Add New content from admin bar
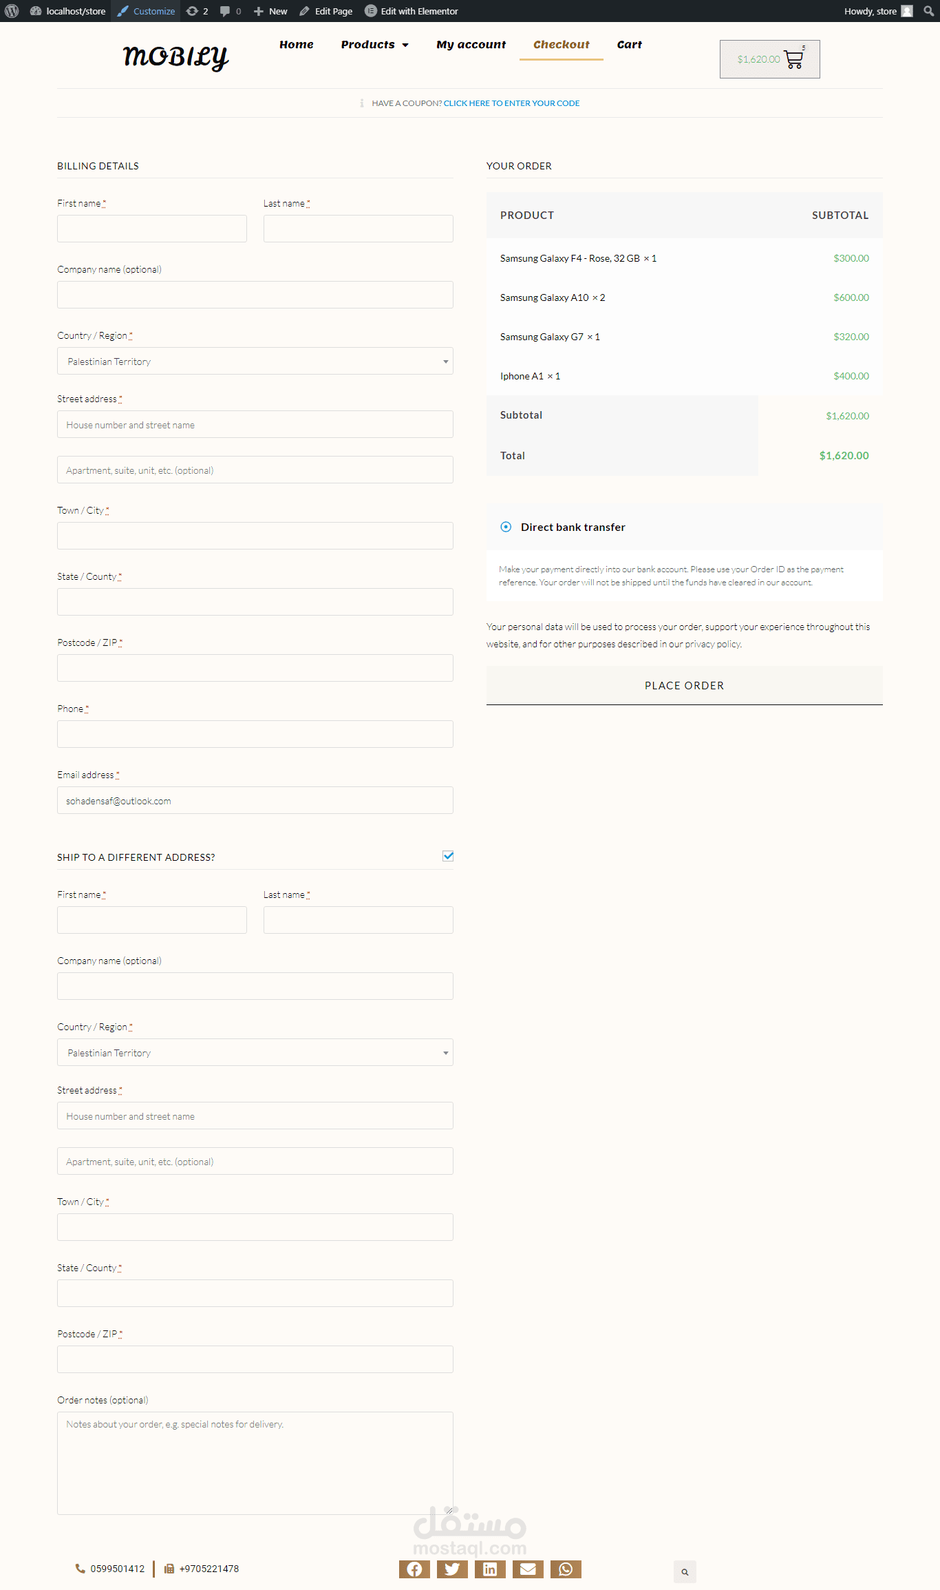The height and width of the screenshot is (1590, 940). (270, 11)
